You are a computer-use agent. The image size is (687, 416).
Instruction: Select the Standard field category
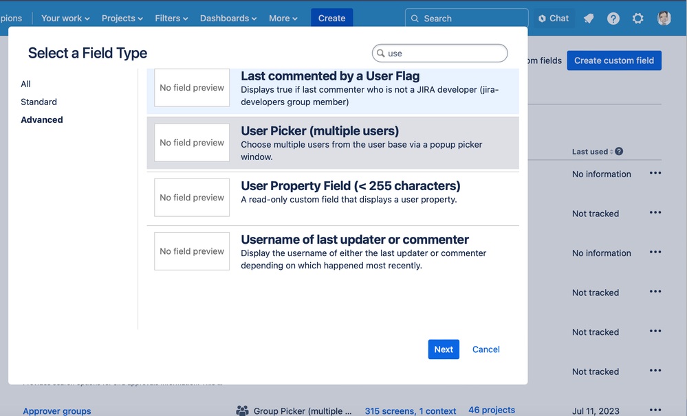coord(39,102)
